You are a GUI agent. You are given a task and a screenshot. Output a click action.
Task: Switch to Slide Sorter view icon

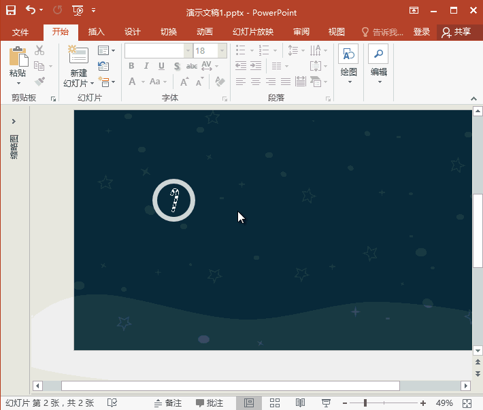click(276, 403)
